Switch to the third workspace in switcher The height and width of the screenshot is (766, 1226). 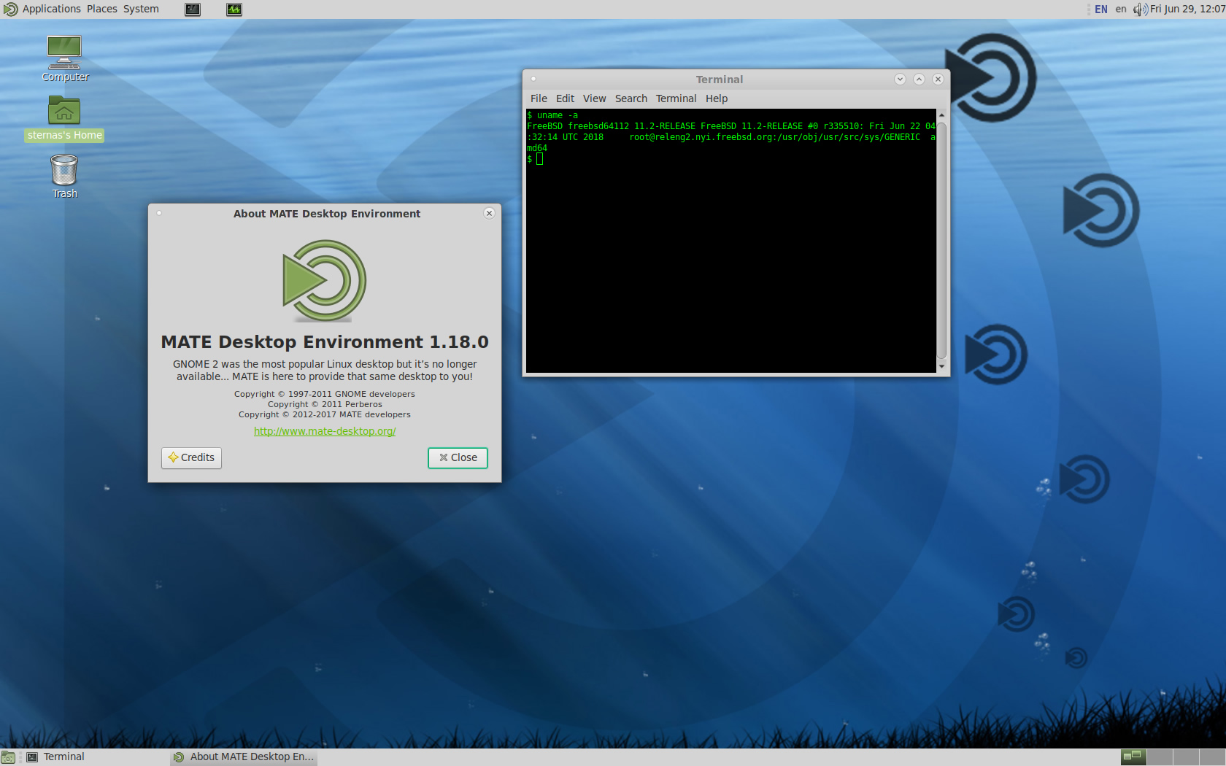pos(1186,757)
